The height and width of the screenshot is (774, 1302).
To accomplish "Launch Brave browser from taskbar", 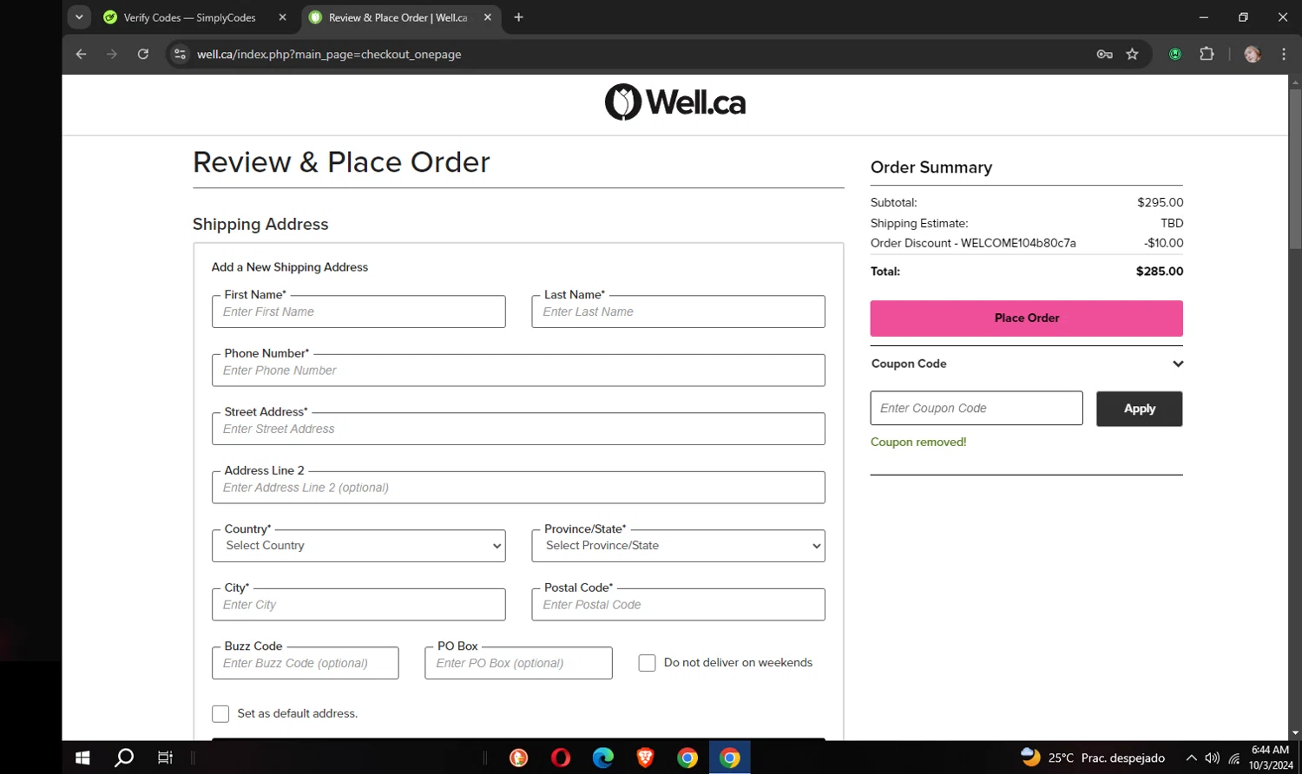I will click(645, 758).
